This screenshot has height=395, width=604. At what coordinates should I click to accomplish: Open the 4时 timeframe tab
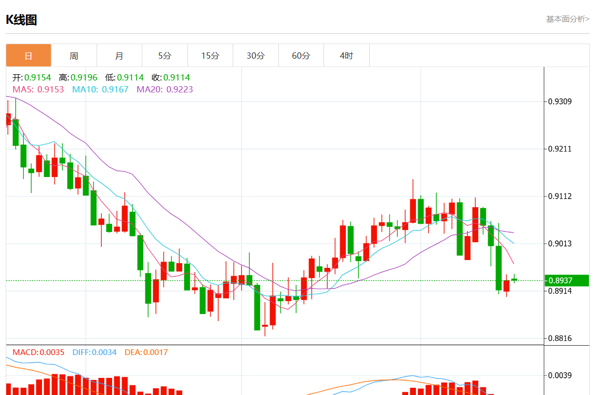pyautogui.click(x=346, y=56)
